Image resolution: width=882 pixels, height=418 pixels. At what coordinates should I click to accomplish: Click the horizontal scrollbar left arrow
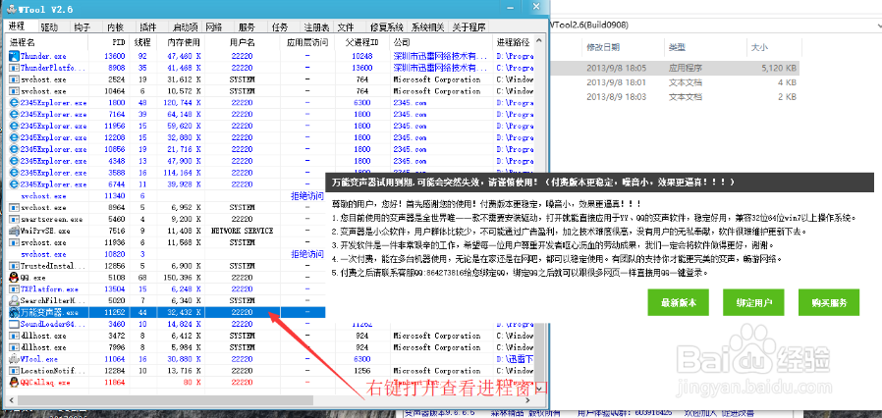11,399
